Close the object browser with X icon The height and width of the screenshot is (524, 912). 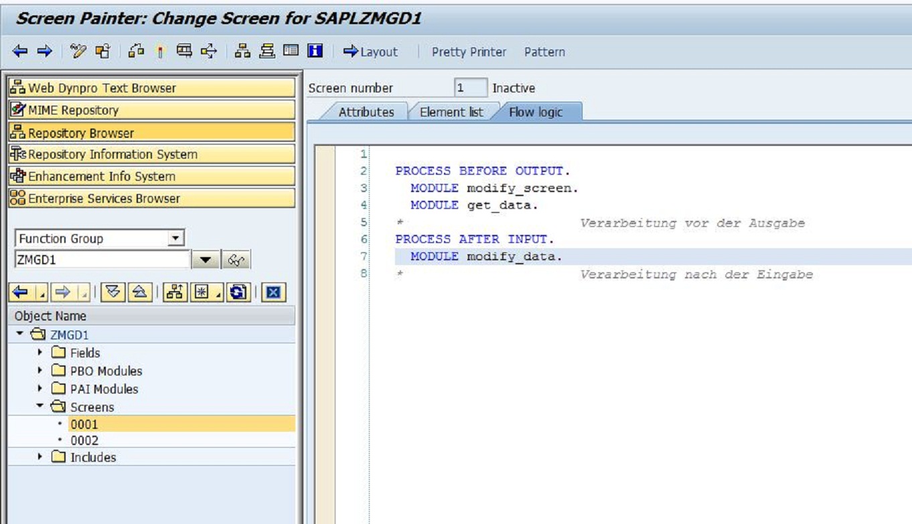click(x=273, y=292)
